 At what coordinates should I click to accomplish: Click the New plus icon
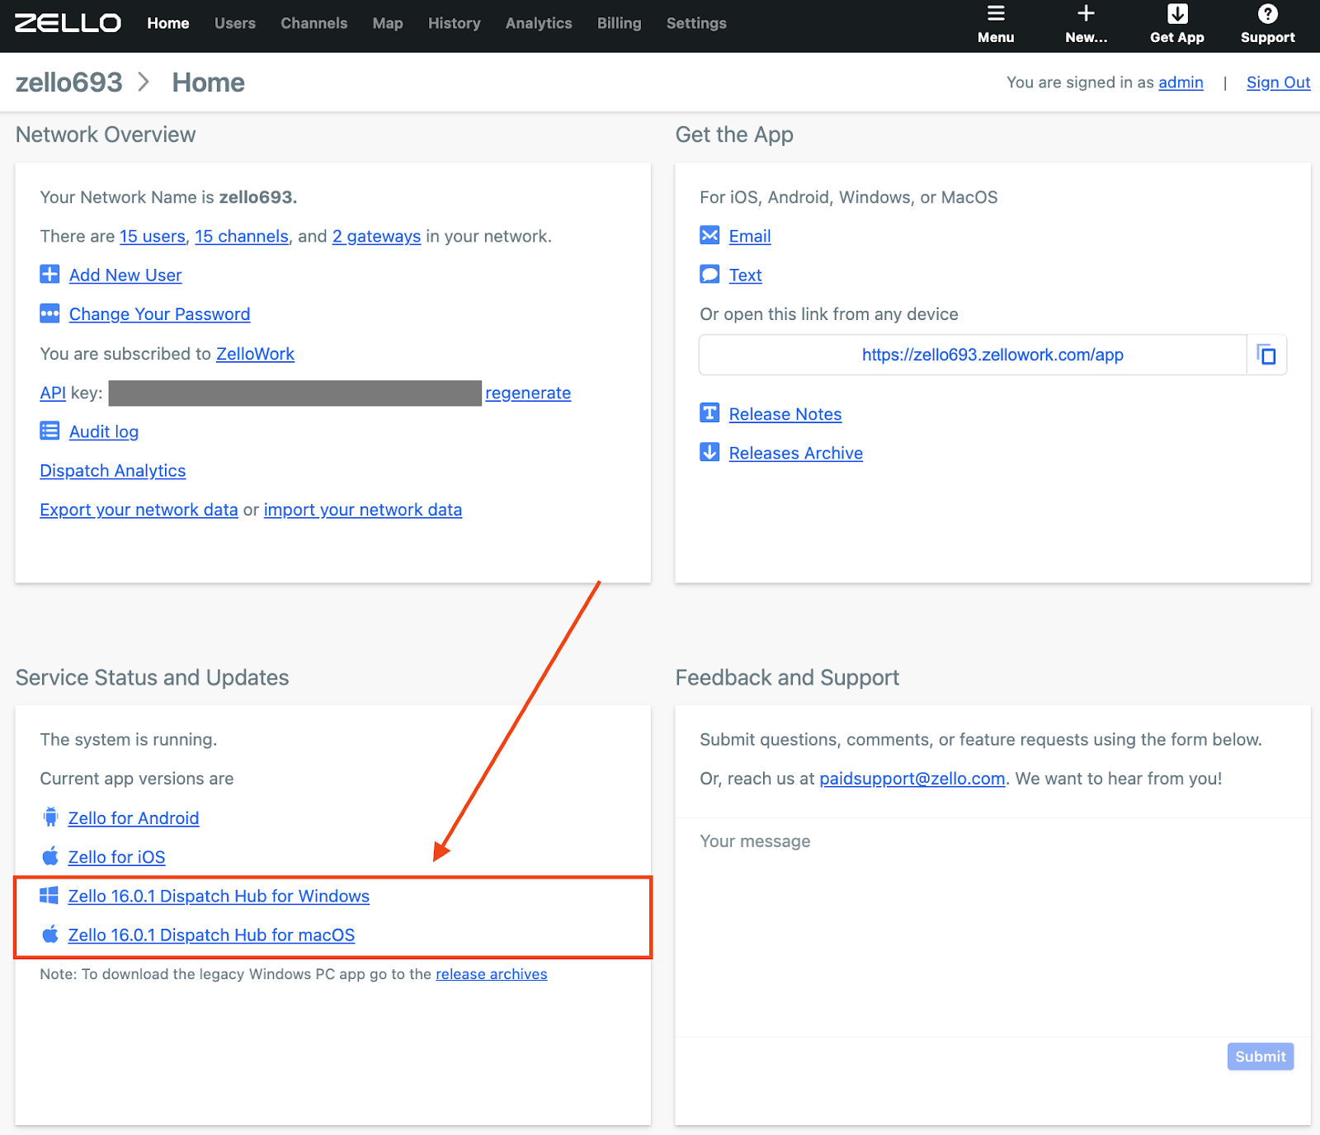[x=1086, y=13]
